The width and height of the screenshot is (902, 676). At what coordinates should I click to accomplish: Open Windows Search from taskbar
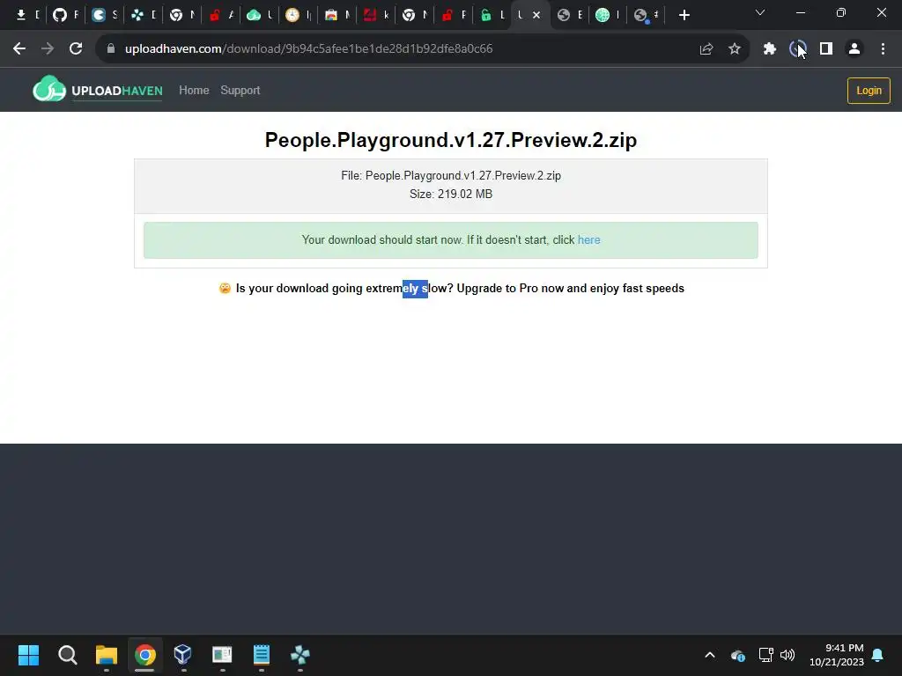tap(67, 655)
